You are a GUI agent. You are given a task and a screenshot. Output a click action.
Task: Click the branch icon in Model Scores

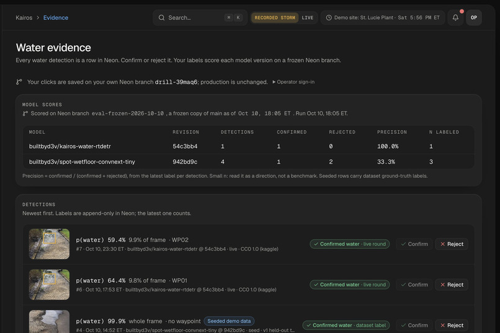tap(25, 113)
